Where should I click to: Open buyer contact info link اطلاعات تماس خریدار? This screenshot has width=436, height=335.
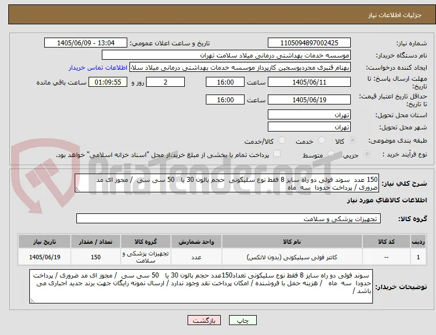tap(98, 67)
